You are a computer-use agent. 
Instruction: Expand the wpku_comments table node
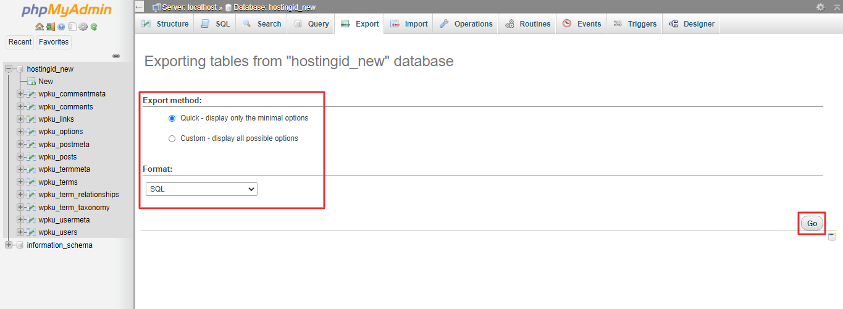click(20, 107)
